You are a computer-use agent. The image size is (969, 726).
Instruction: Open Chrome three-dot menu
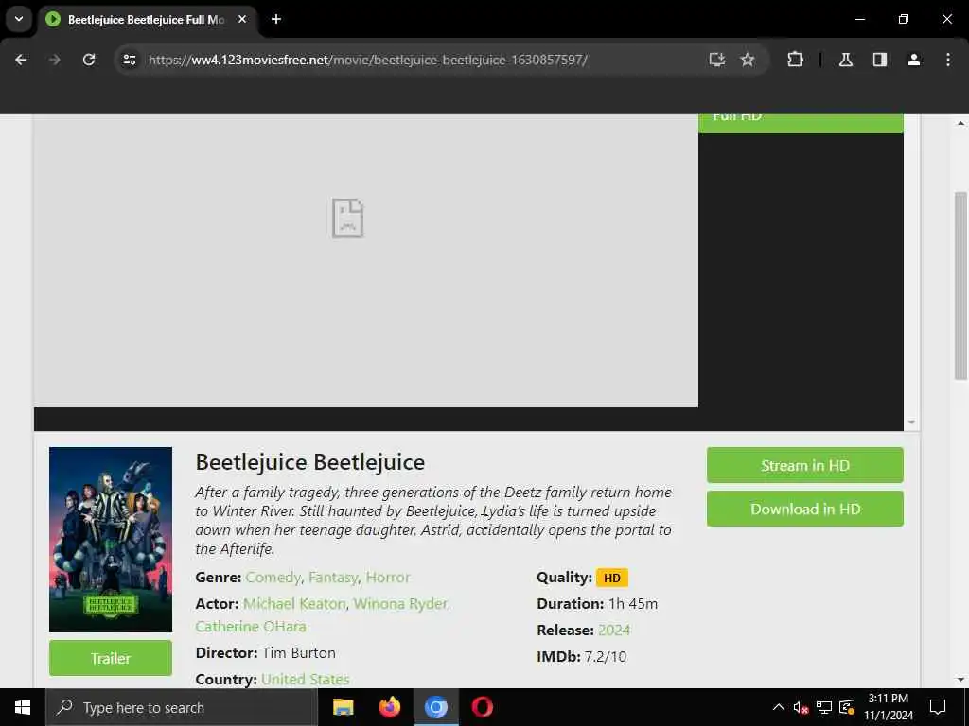[x=948, y=60]
